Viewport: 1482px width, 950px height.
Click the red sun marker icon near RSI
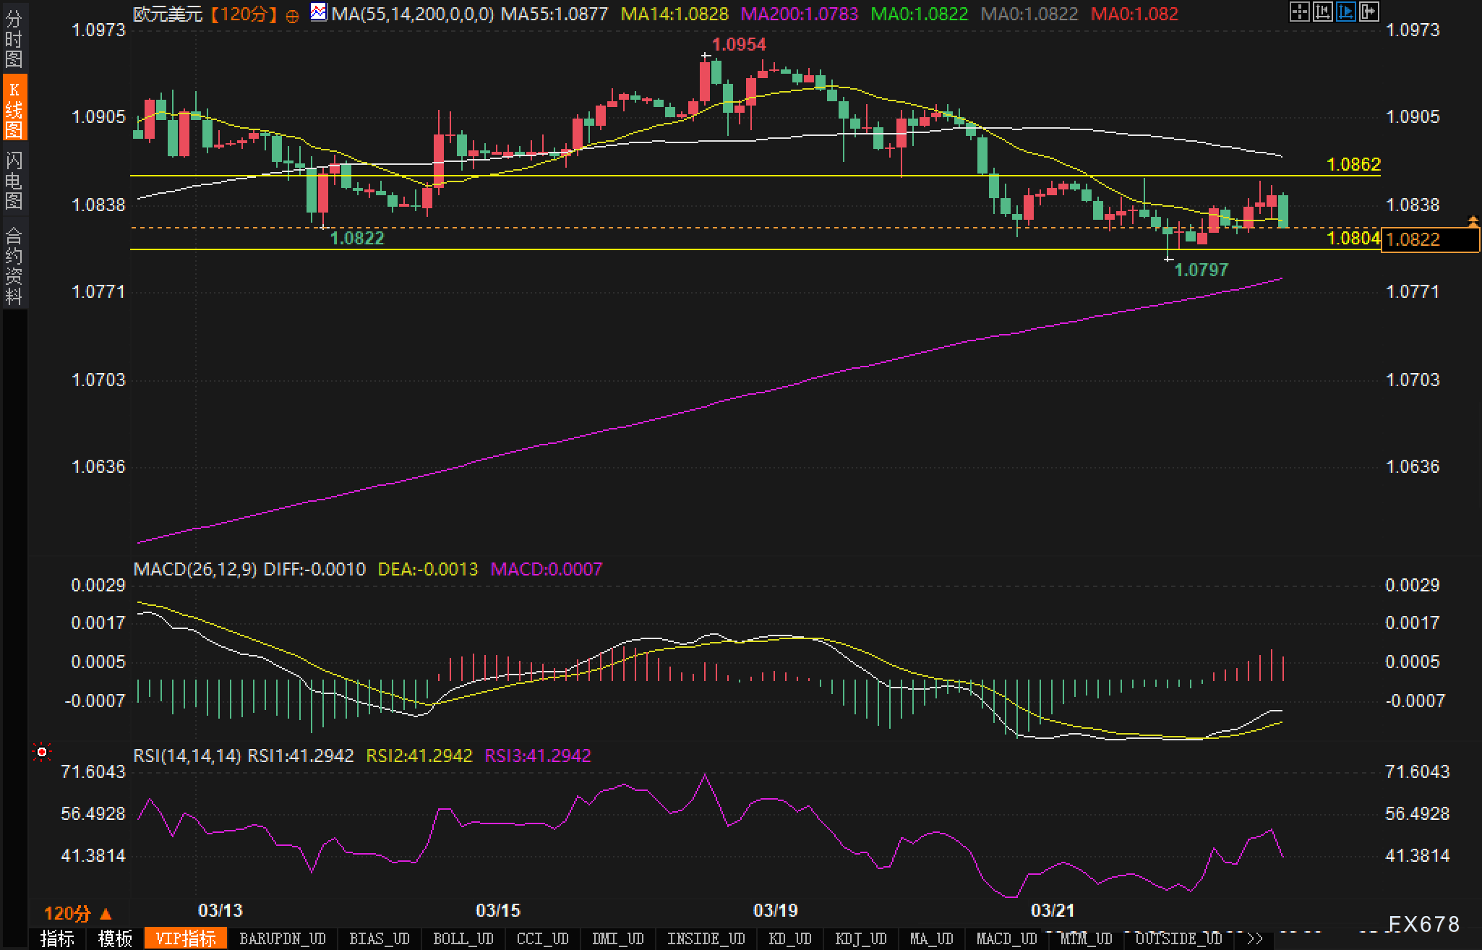pos(42,753)
